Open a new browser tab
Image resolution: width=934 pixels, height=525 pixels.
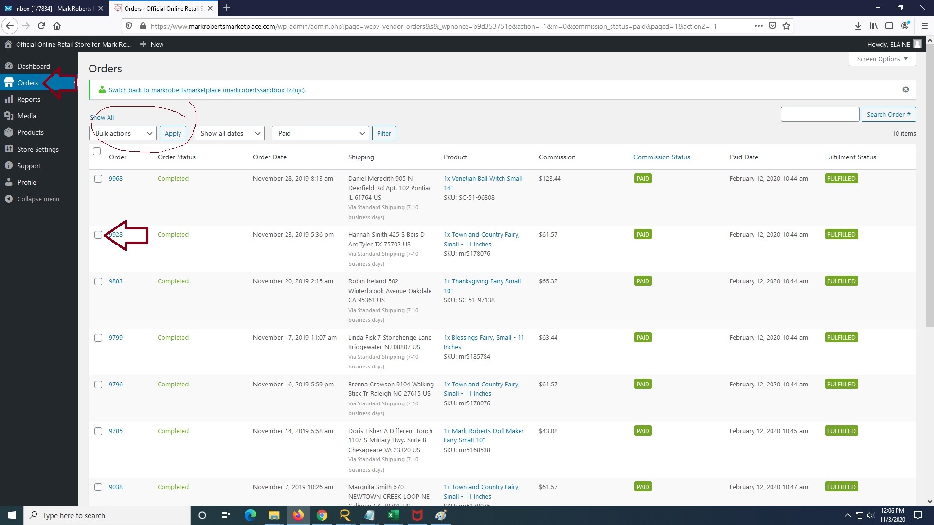227,8
